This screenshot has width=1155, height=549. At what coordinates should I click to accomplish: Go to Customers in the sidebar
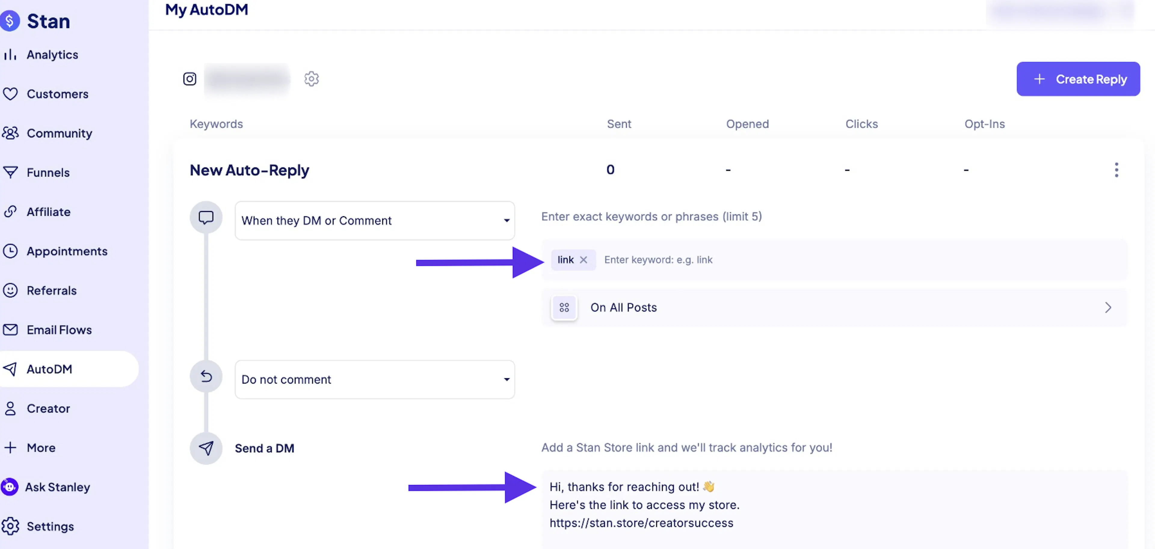(57, 94)
